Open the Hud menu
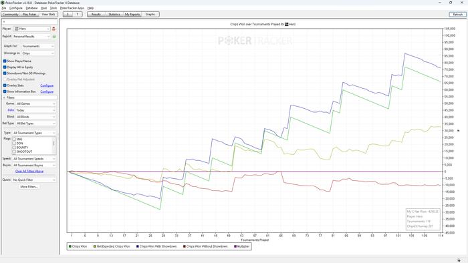The width and height of the screenshot is (468, 263). pyautogui.click(x=43, y=8)
